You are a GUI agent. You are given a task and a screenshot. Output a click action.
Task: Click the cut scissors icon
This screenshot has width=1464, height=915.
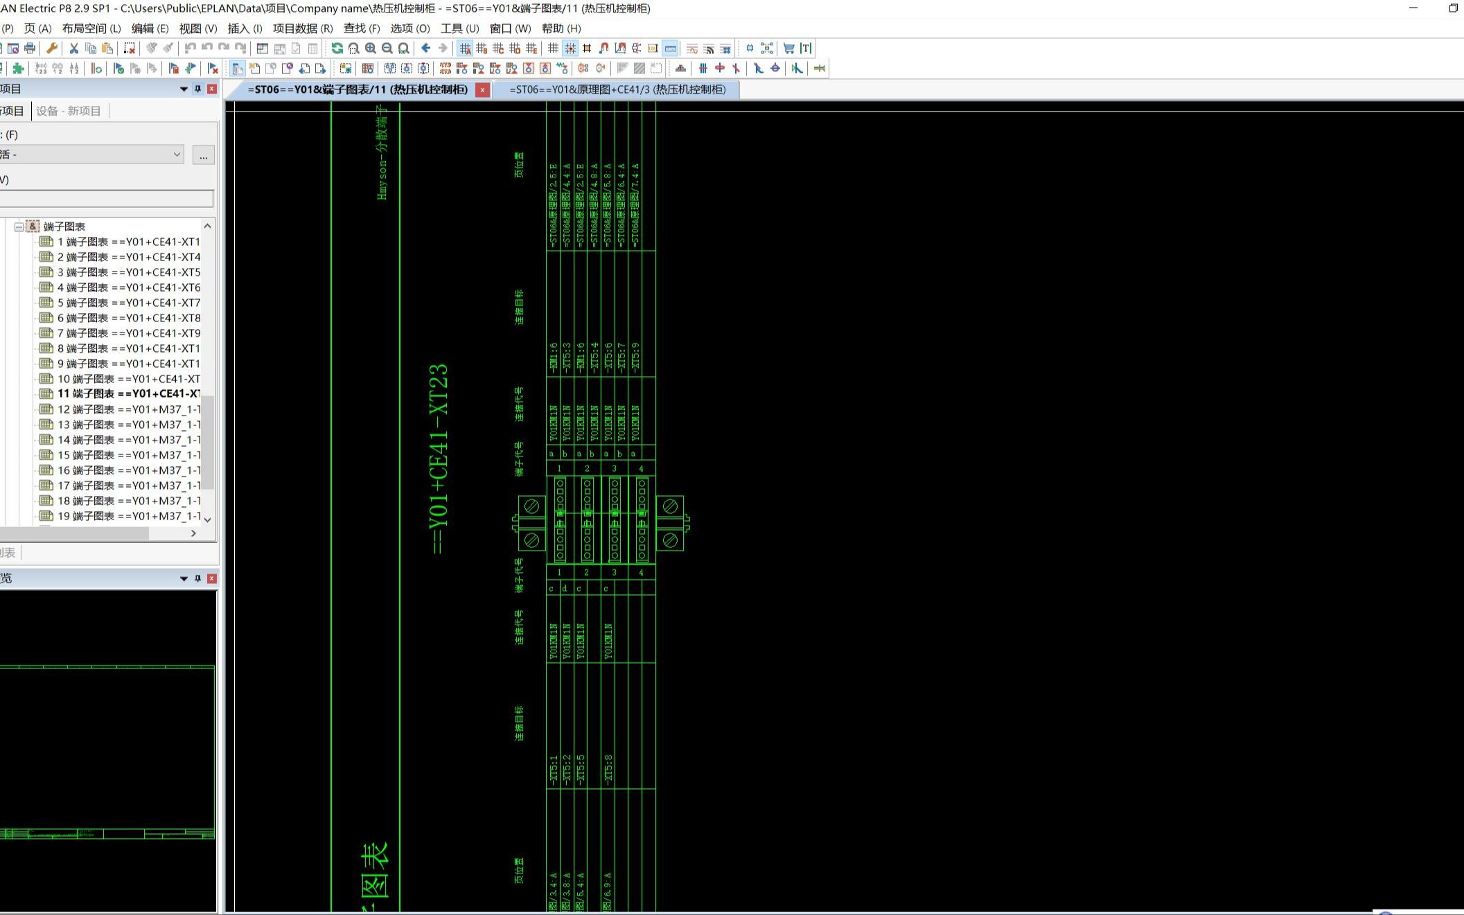click(x=73, y=48)
